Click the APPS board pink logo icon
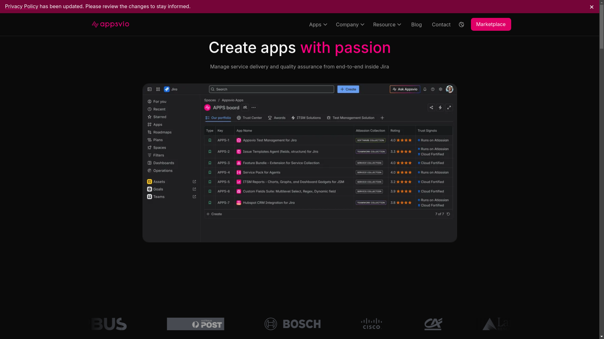 coord(207,108)
